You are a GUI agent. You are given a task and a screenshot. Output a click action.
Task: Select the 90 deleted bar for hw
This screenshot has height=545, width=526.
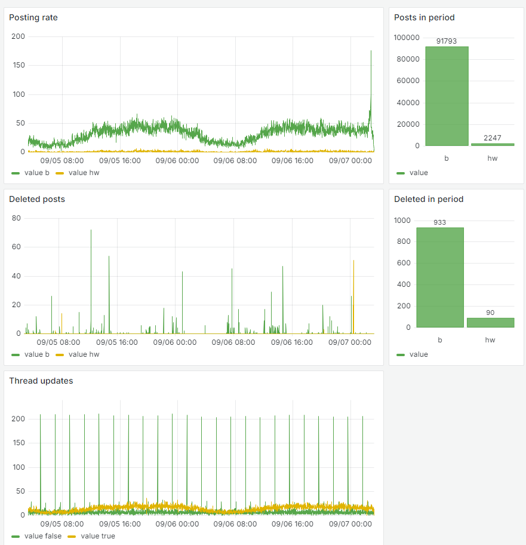pyautogui.click(x=490, y=323)
